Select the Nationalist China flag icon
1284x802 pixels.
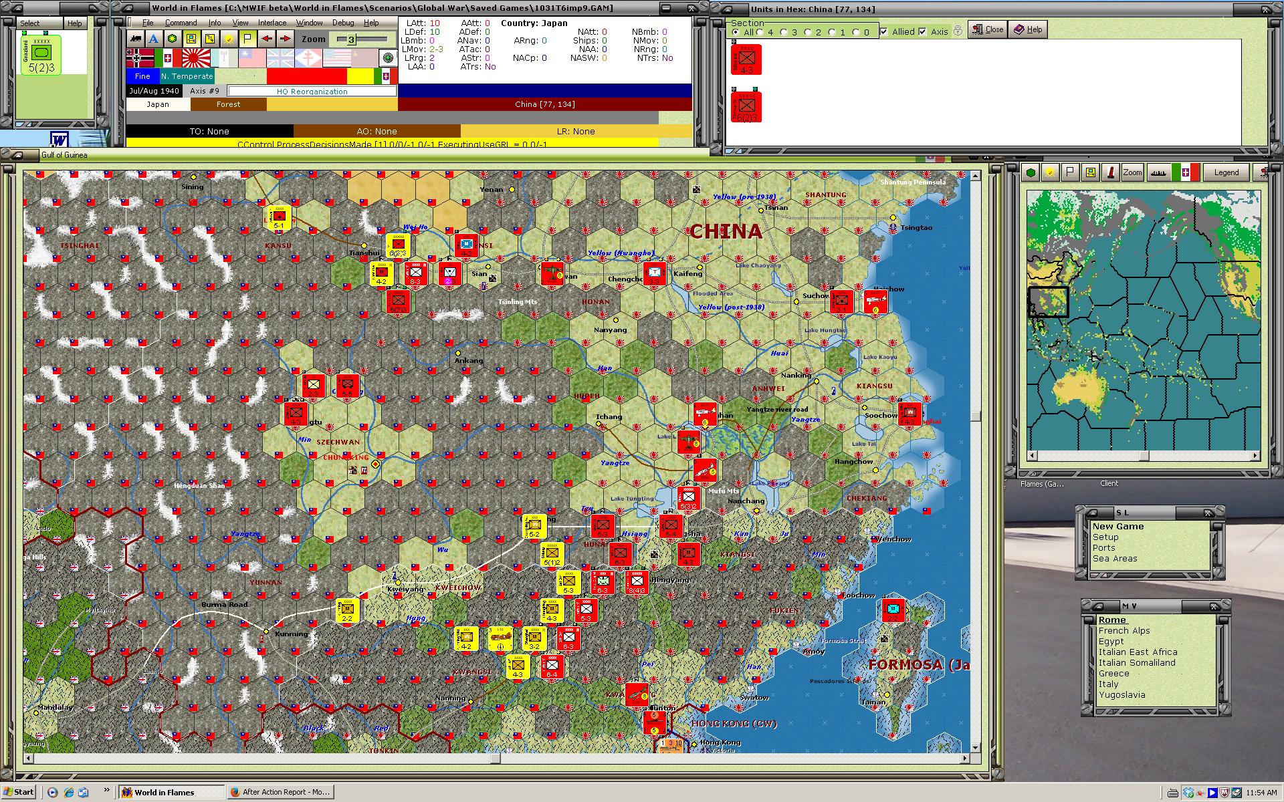tap(252, 58)
